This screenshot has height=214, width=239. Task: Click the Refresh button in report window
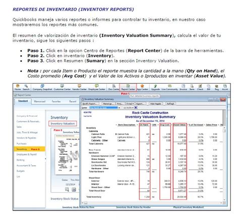click(x=170, y=104)
